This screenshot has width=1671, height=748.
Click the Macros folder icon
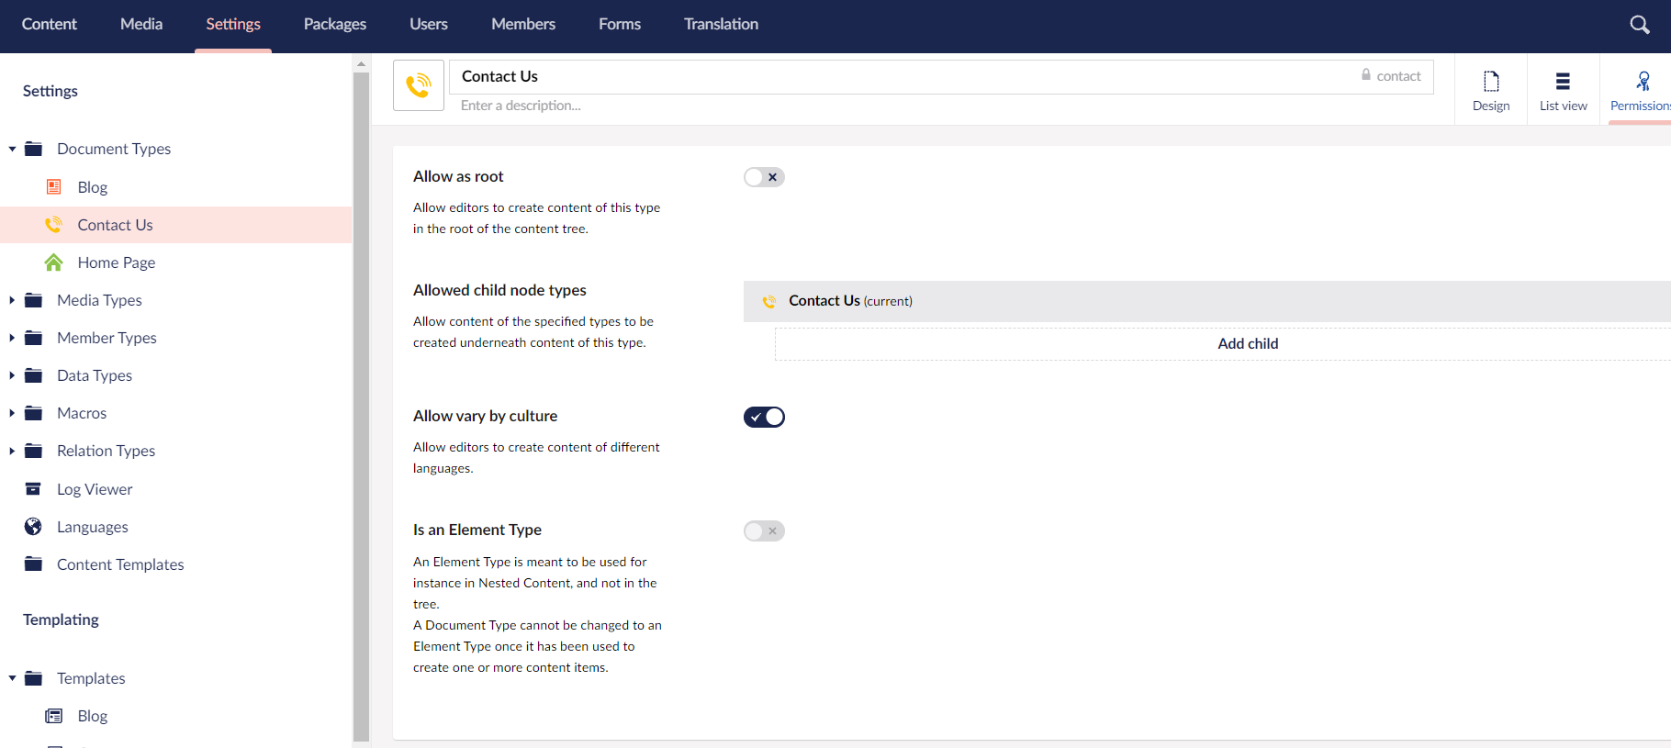pyautogui.click(x=34, y=413)
